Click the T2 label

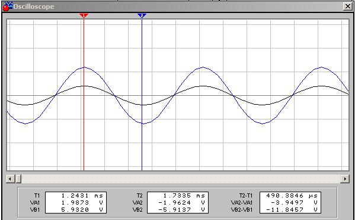(x=139, y=195)
